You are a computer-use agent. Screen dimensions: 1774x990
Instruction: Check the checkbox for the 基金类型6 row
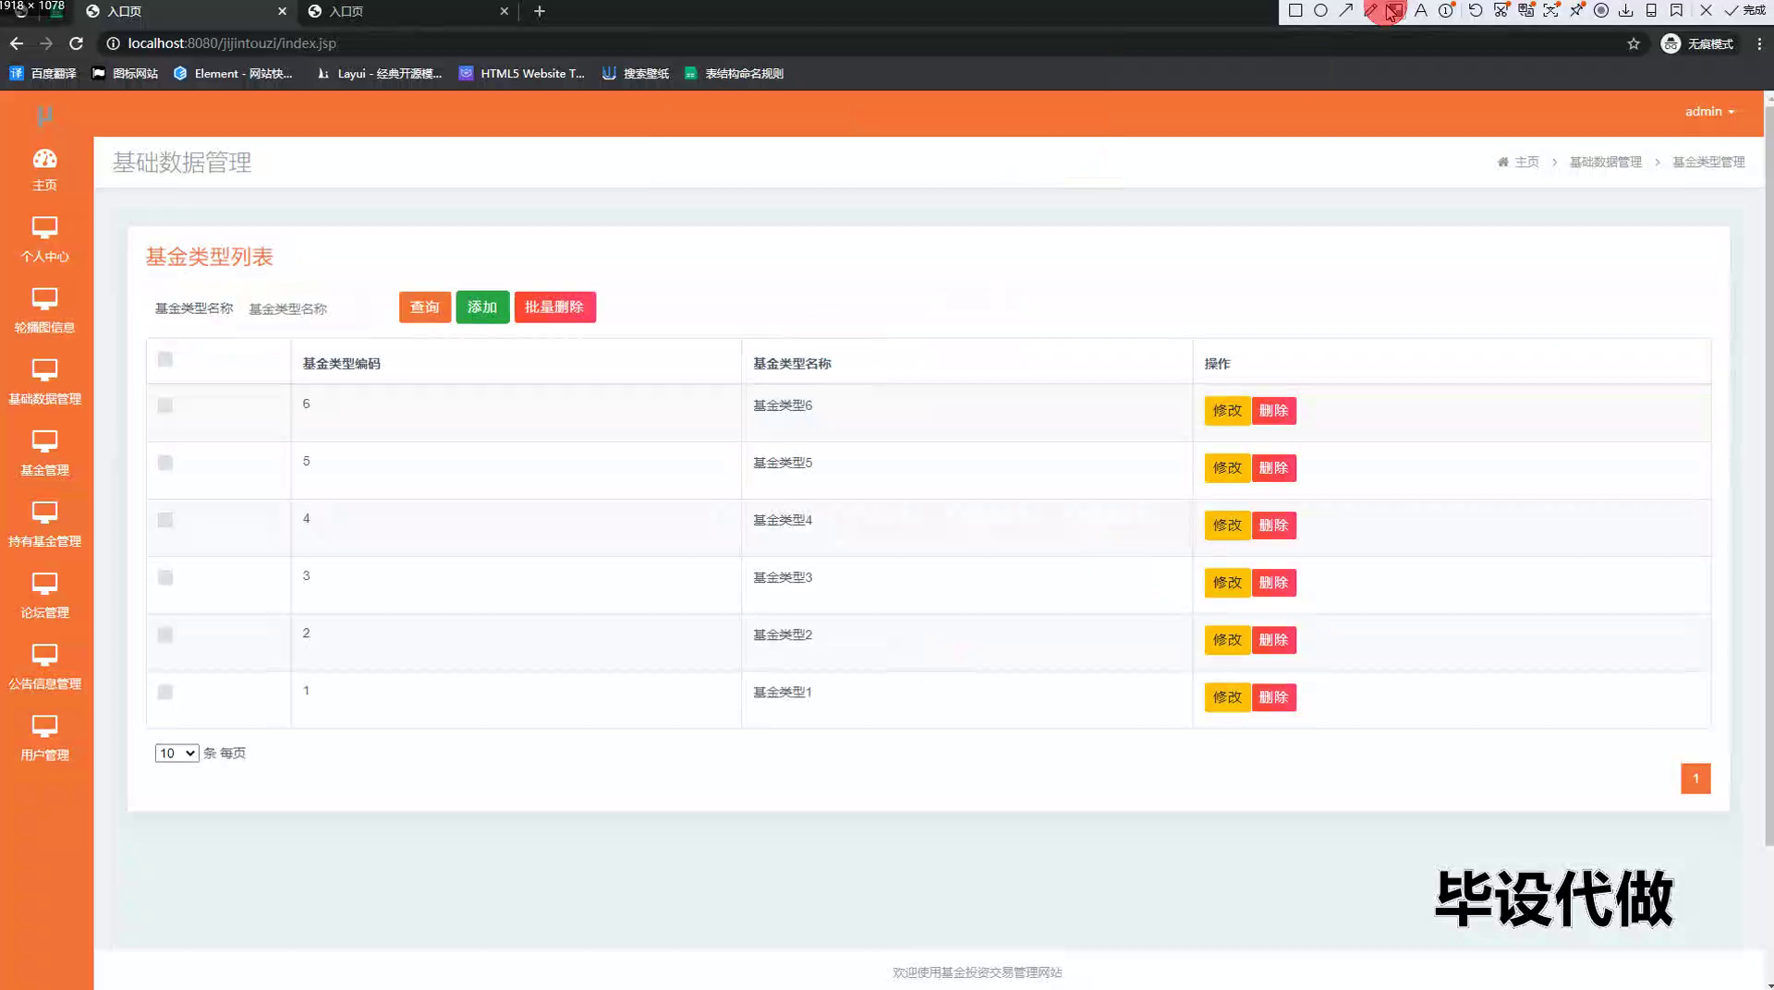pos(165,405)
